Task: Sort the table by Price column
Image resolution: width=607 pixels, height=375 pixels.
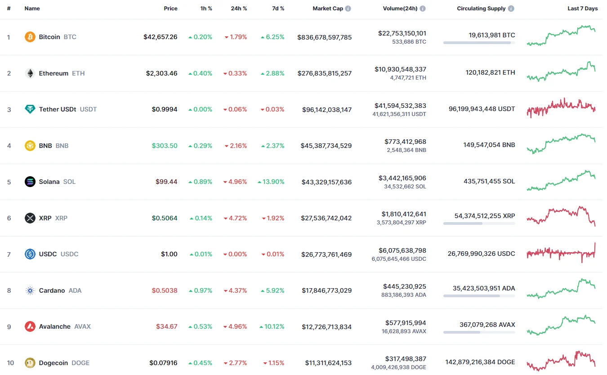Action: coord(170,9)
